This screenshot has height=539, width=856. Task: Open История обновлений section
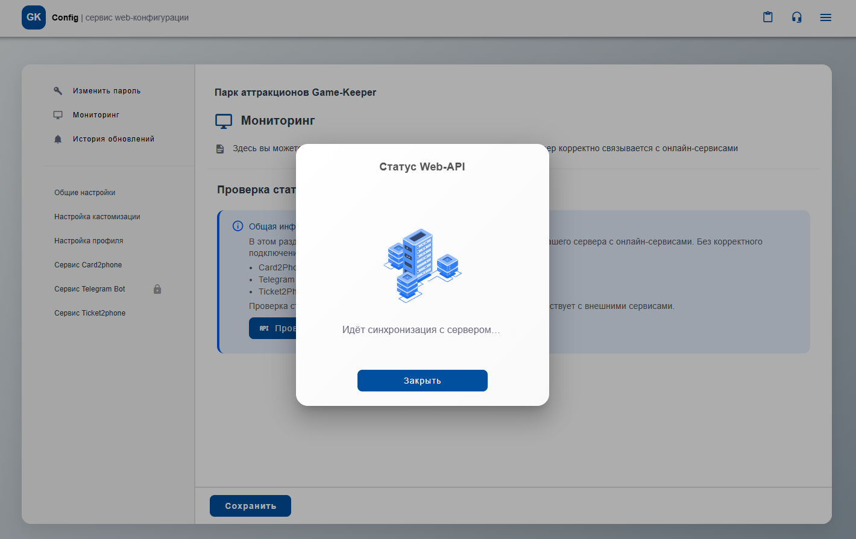click(x=113, y=139)
